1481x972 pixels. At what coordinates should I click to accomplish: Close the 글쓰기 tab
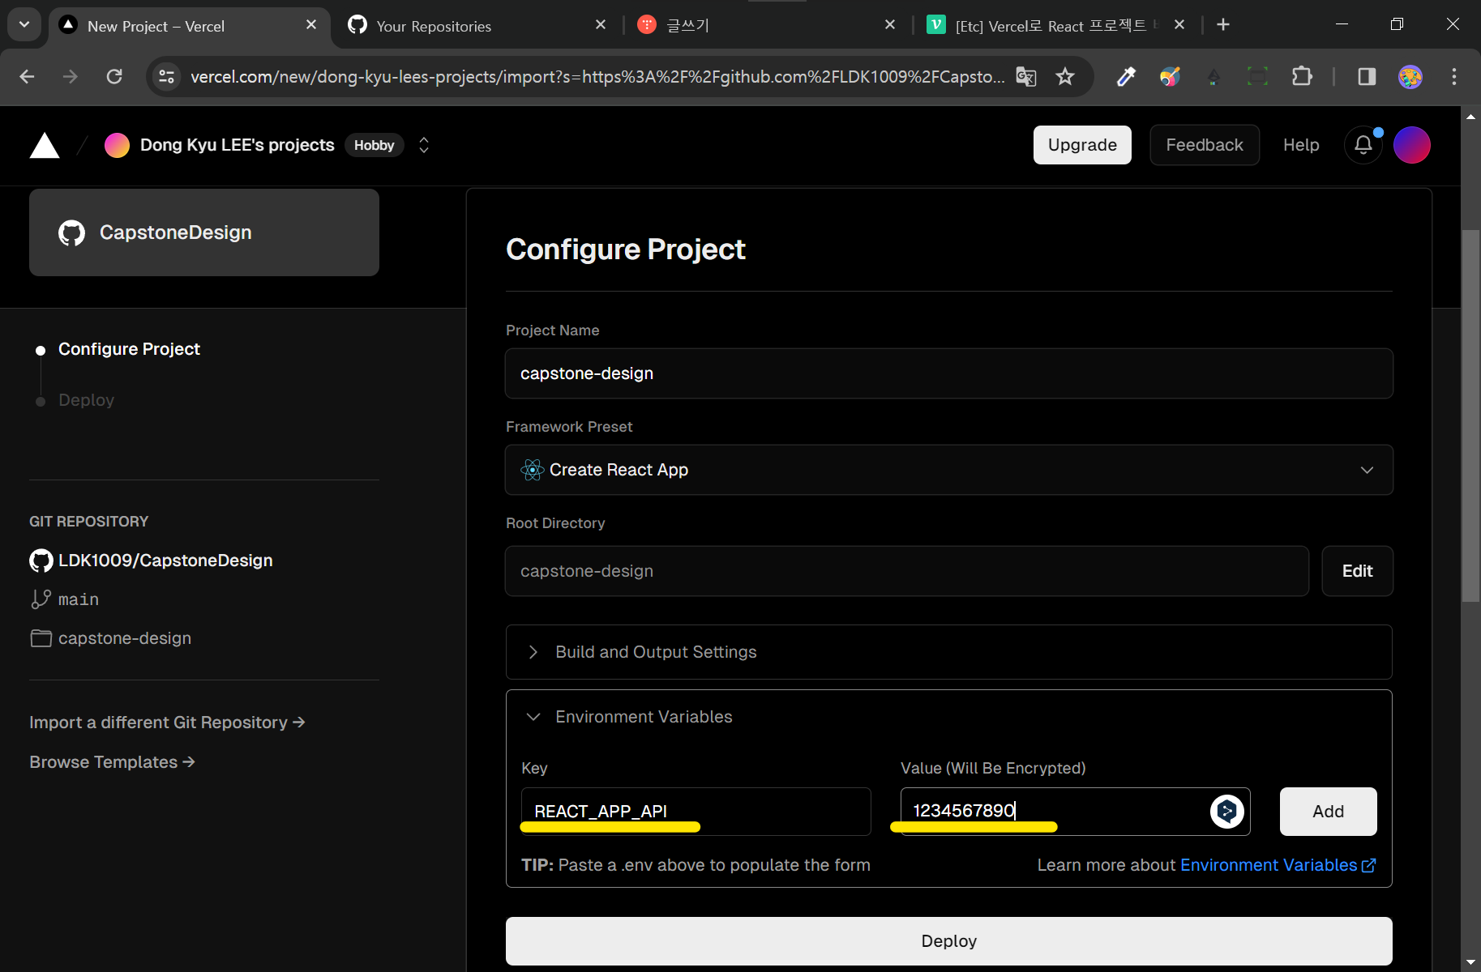point(890,25)
